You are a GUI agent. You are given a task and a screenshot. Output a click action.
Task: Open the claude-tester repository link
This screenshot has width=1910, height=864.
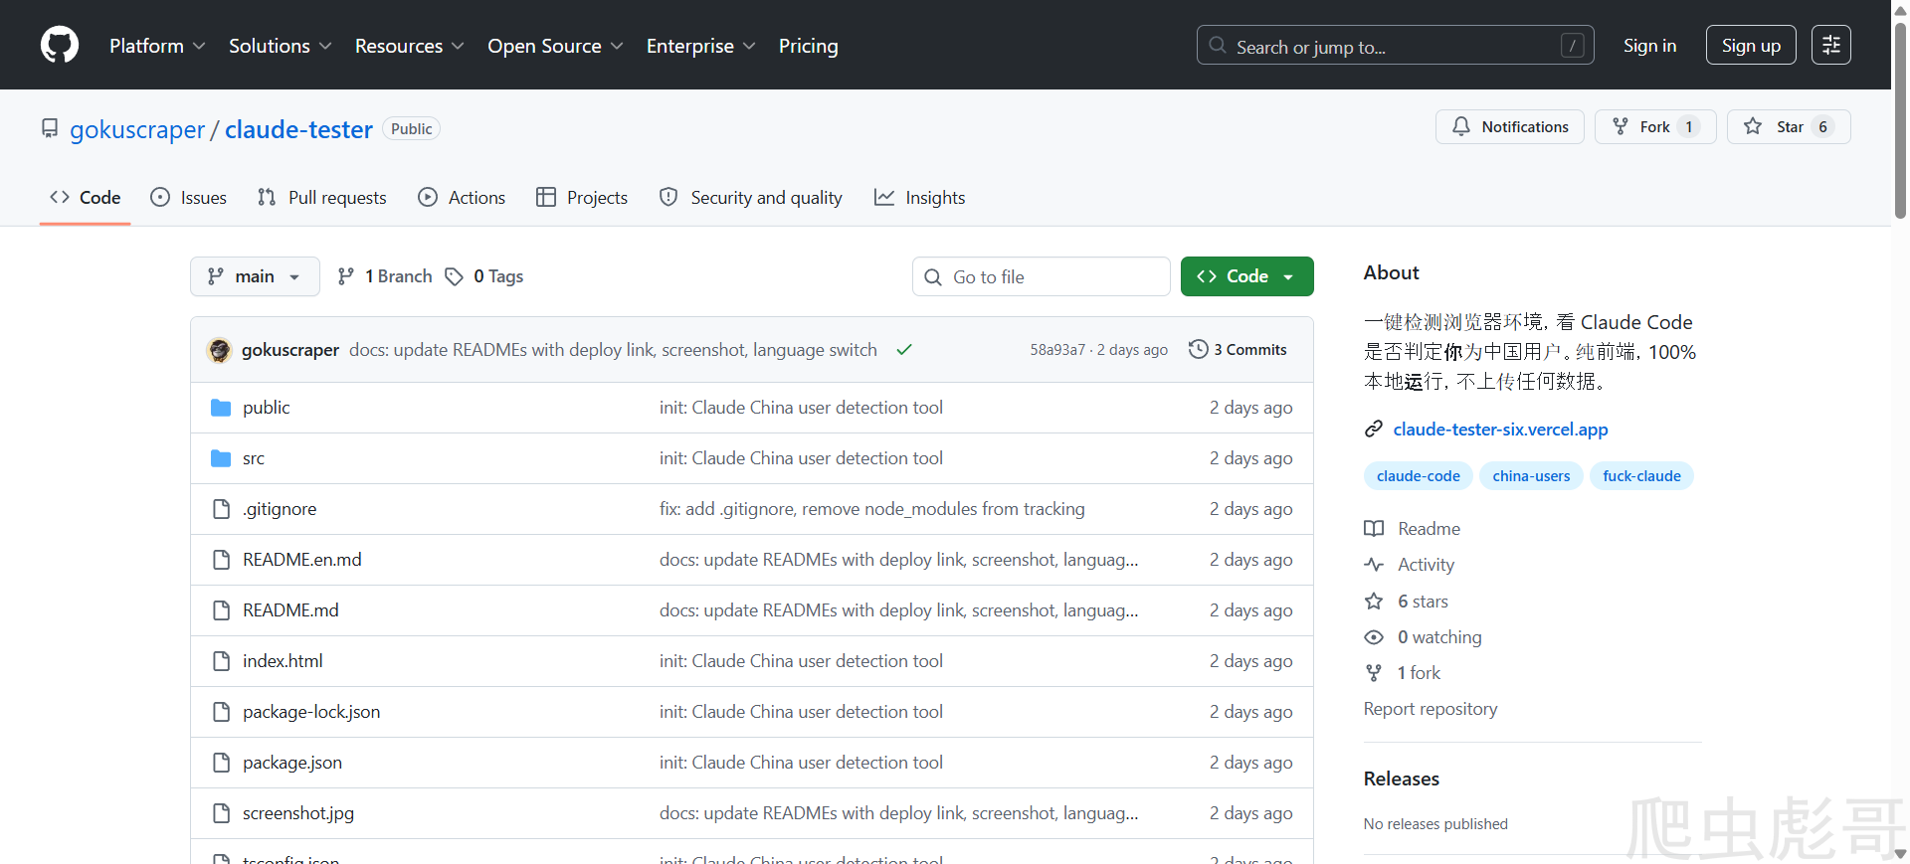(298, 129)
